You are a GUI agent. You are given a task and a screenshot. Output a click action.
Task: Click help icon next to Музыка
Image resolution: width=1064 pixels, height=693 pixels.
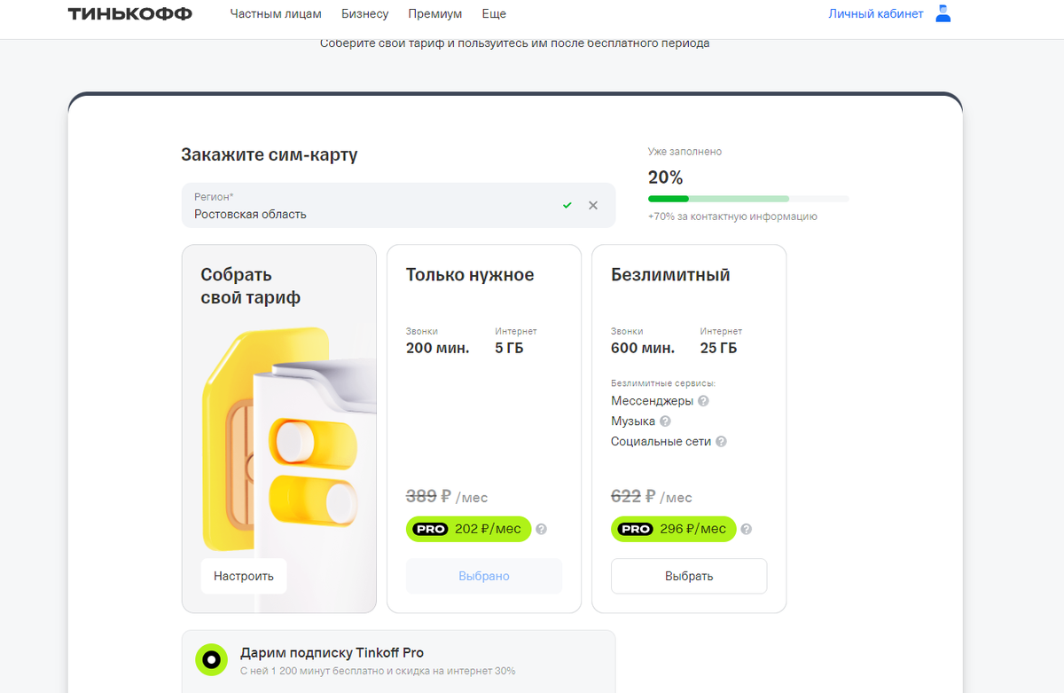[665, 421]
